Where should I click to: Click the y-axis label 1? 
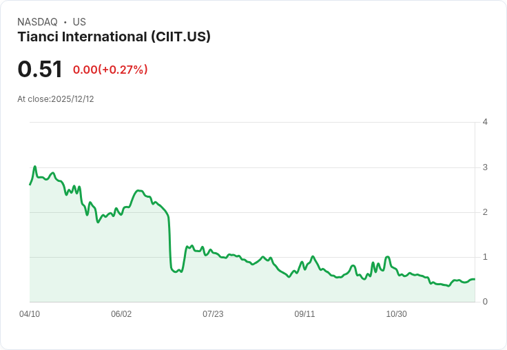[x=485, y=257]
